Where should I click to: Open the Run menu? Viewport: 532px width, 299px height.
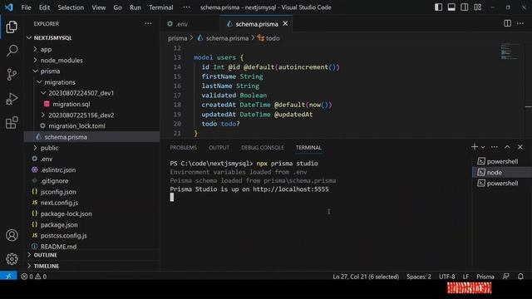coord(135,7)
